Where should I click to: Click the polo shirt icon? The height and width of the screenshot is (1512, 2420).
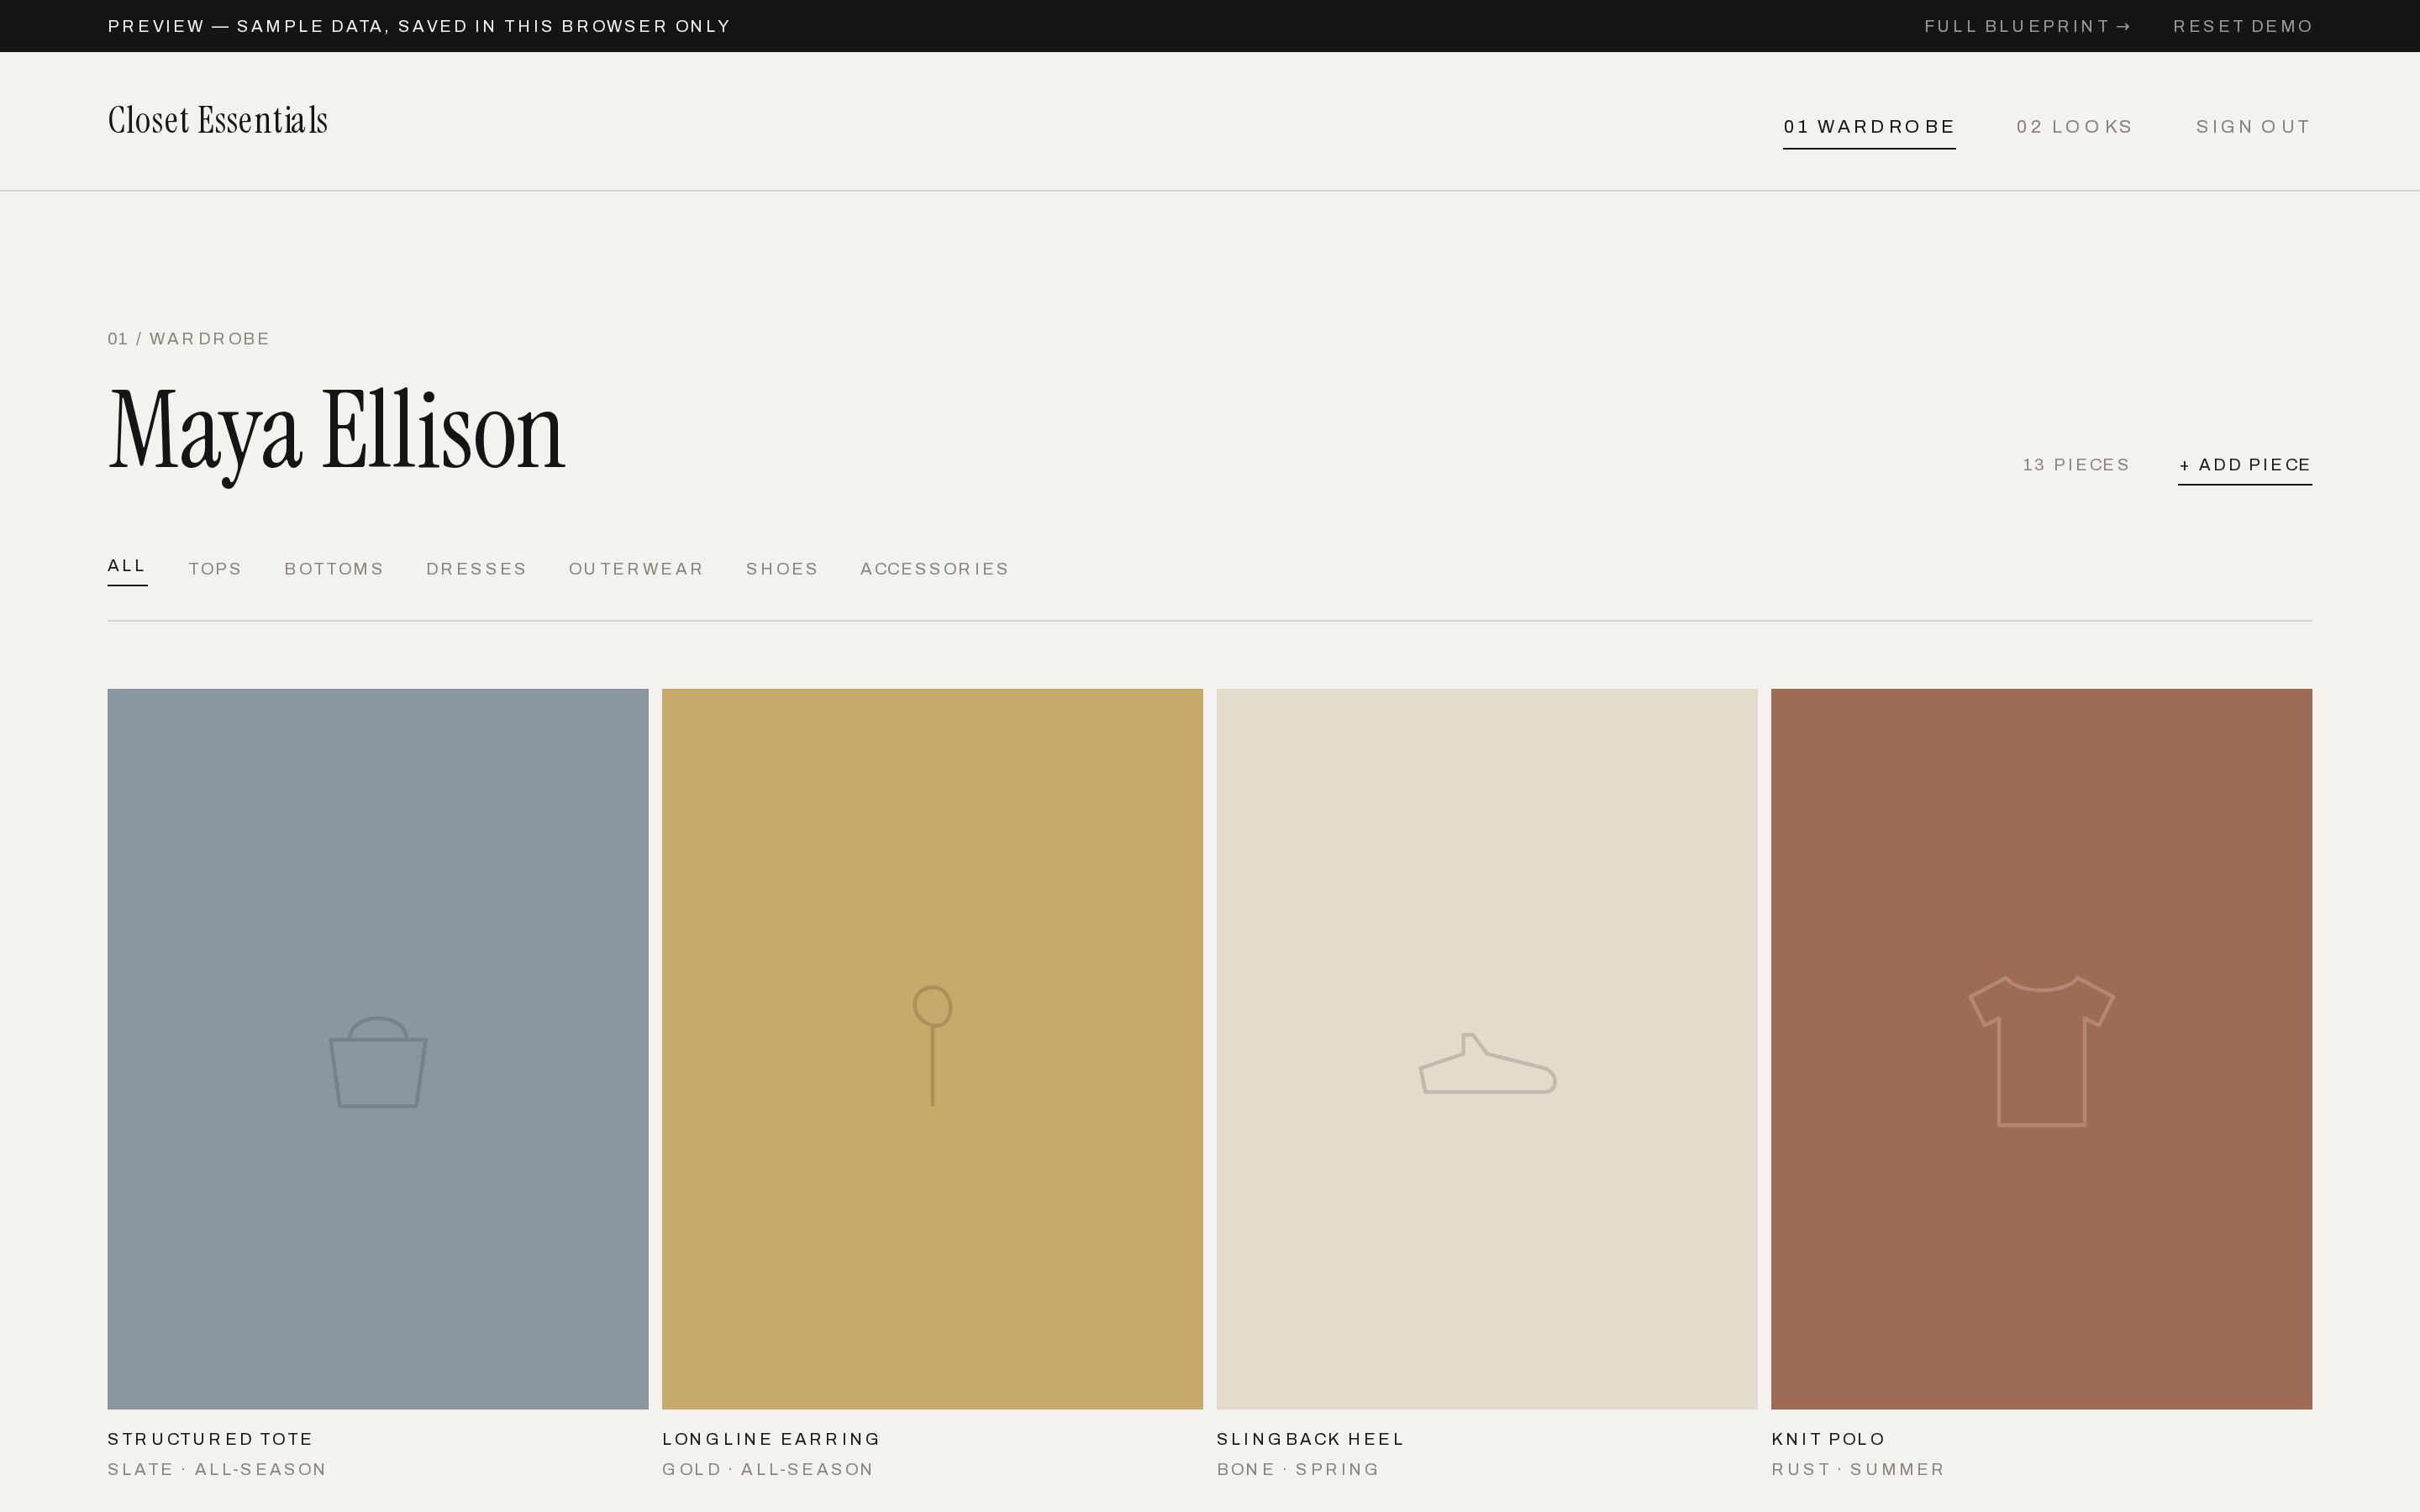pos(2041,1051)
